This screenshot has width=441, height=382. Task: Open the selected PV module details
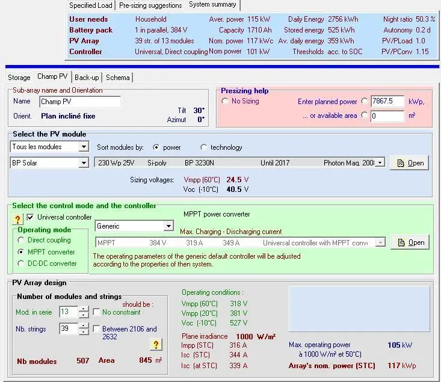pos(409,163)
